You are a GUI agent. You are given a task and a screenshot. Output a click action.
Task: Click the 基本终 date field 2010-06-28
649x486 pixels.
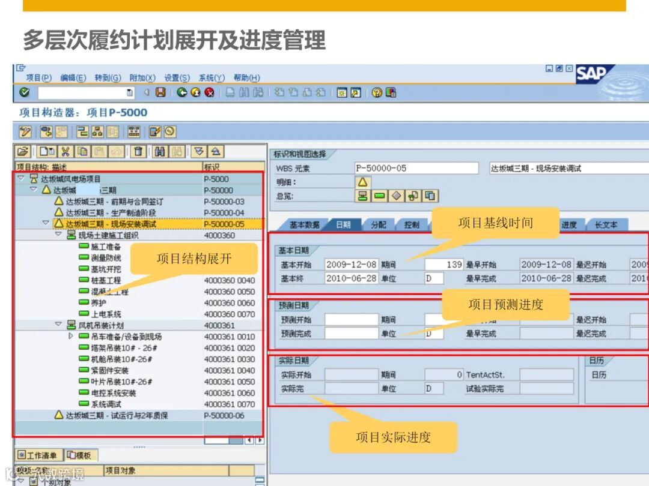click(x=351, y=278)
